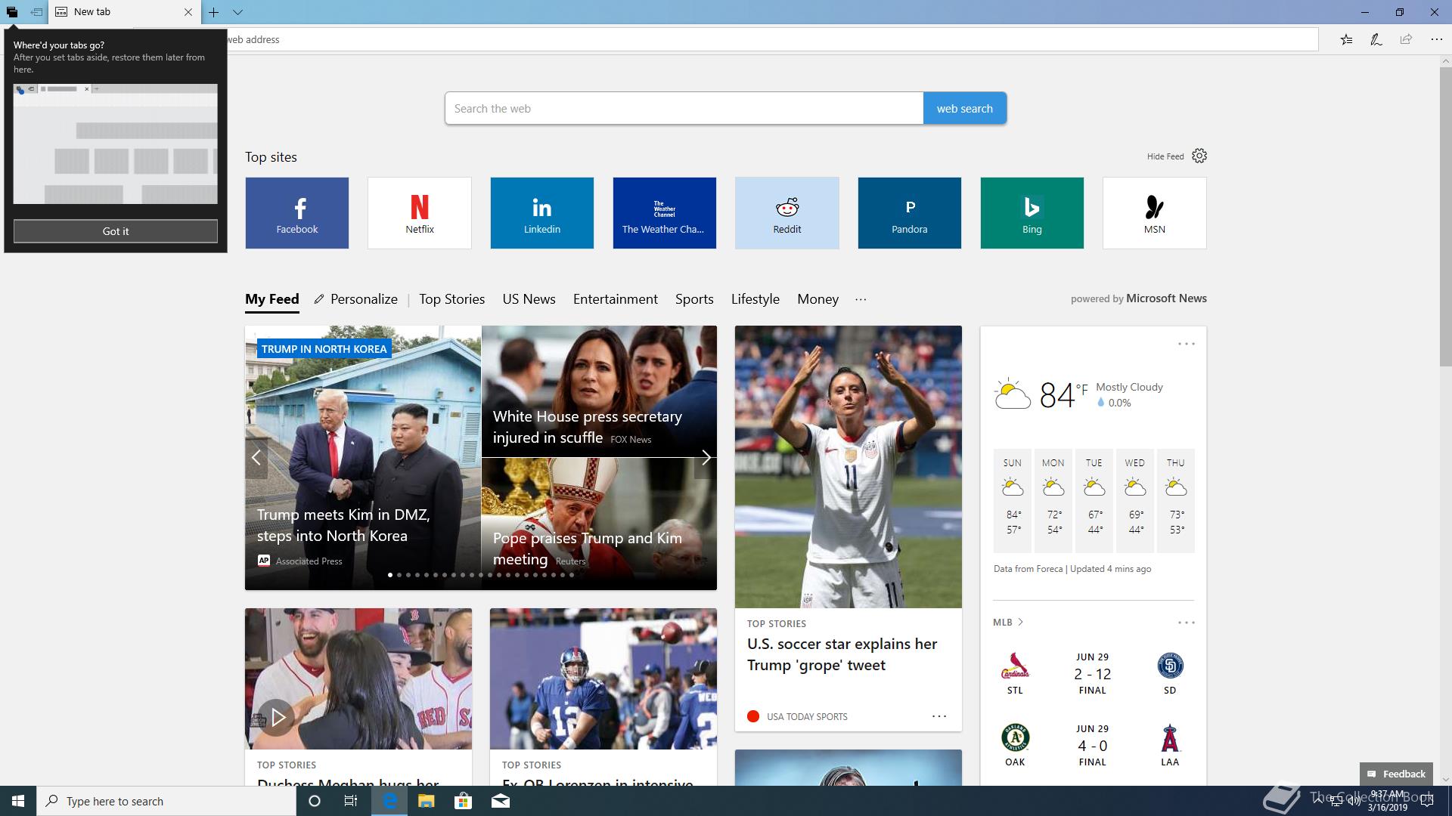Click the web search button
The height and width of the screenshot is (816, 1452).
click(x=965, y=108)
